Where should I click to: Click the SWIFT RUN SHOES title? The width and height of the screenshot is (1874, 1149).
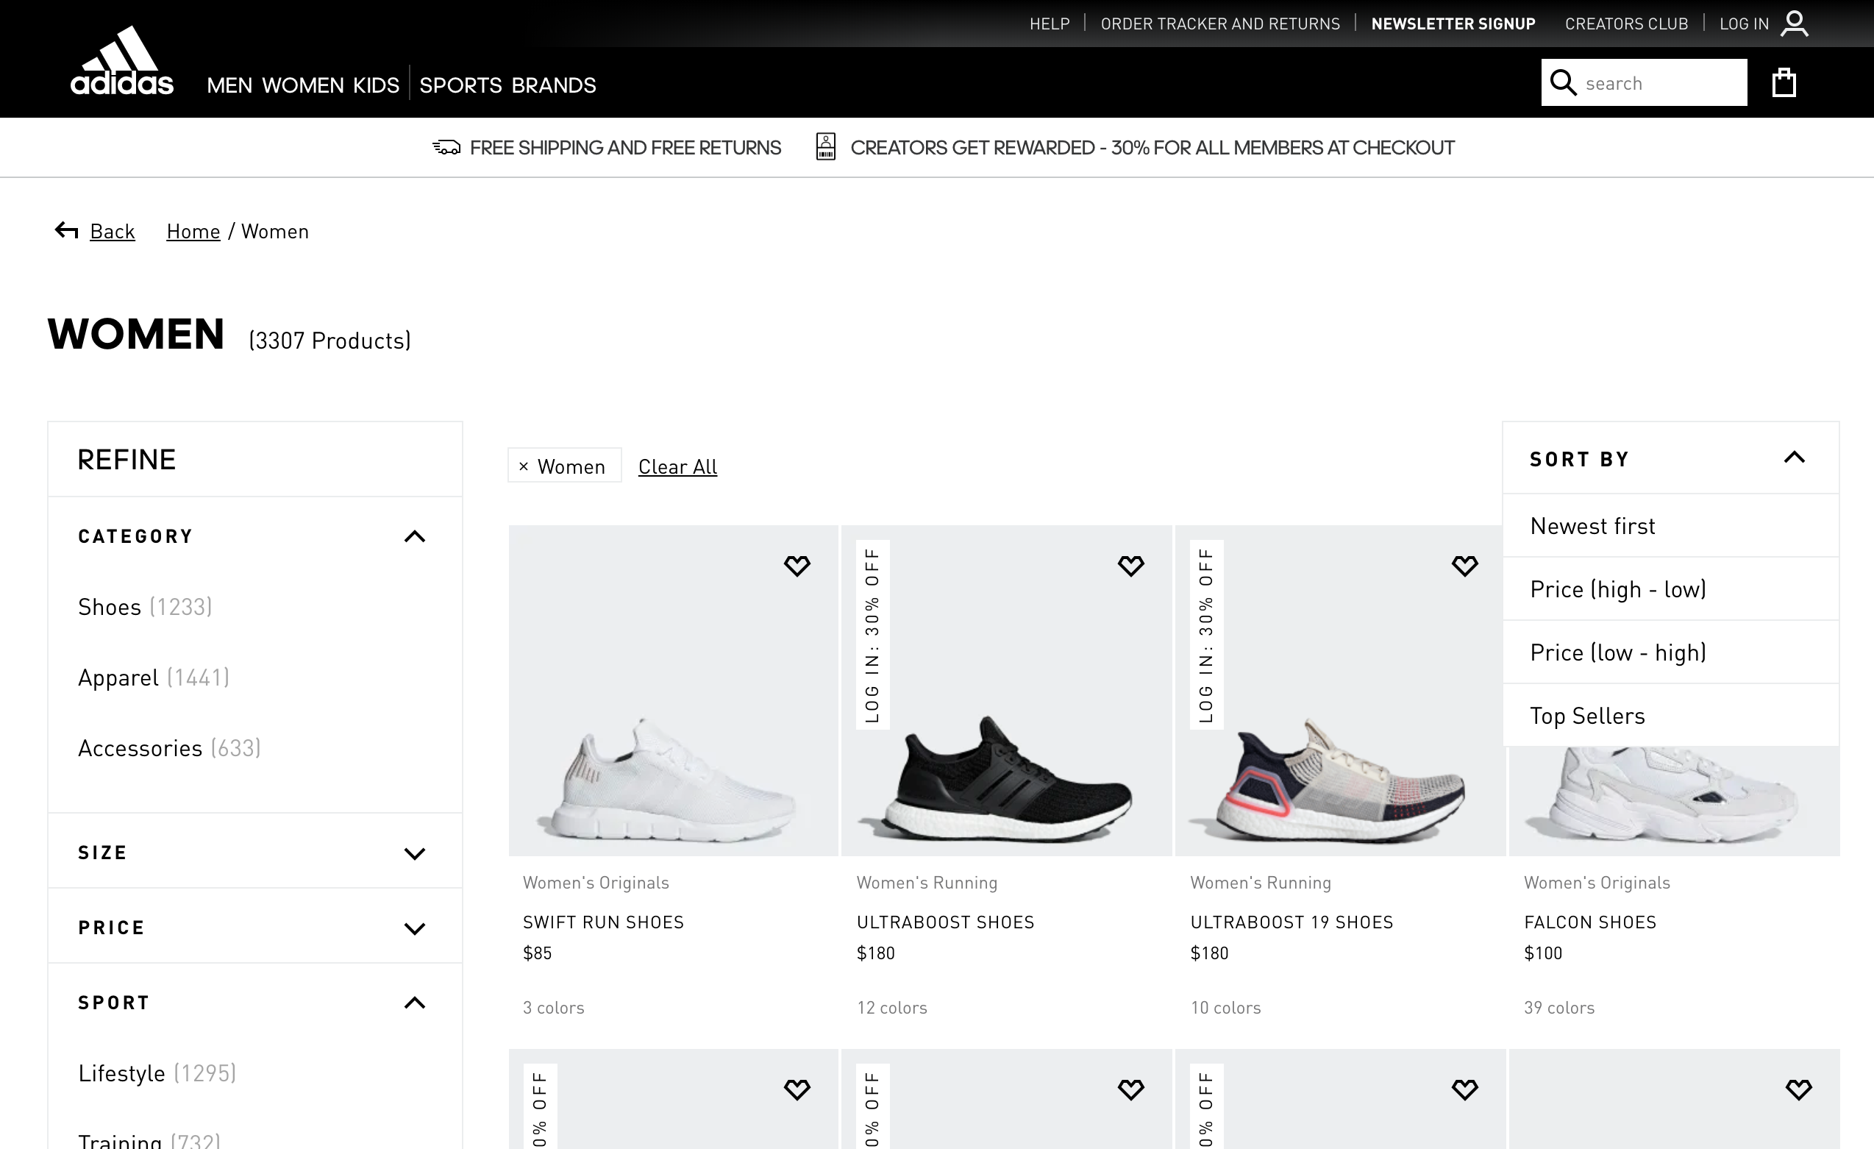pos(603,922)
